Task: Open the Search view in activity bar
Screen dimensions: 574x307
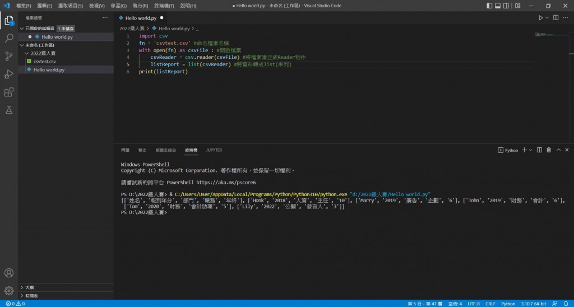Action: (9, 38)
